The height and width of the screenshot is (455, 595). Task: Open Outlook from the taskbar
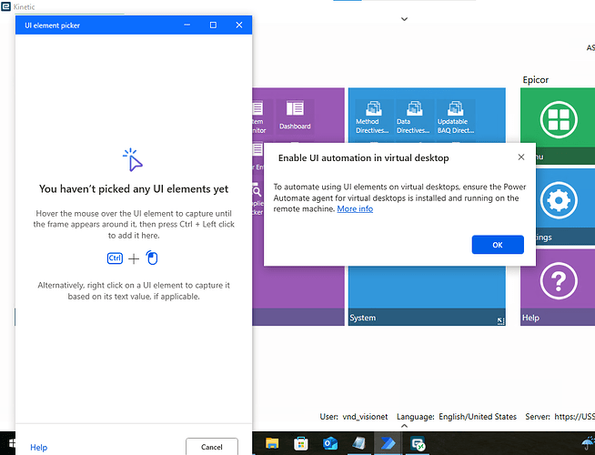tap(329, 443)
